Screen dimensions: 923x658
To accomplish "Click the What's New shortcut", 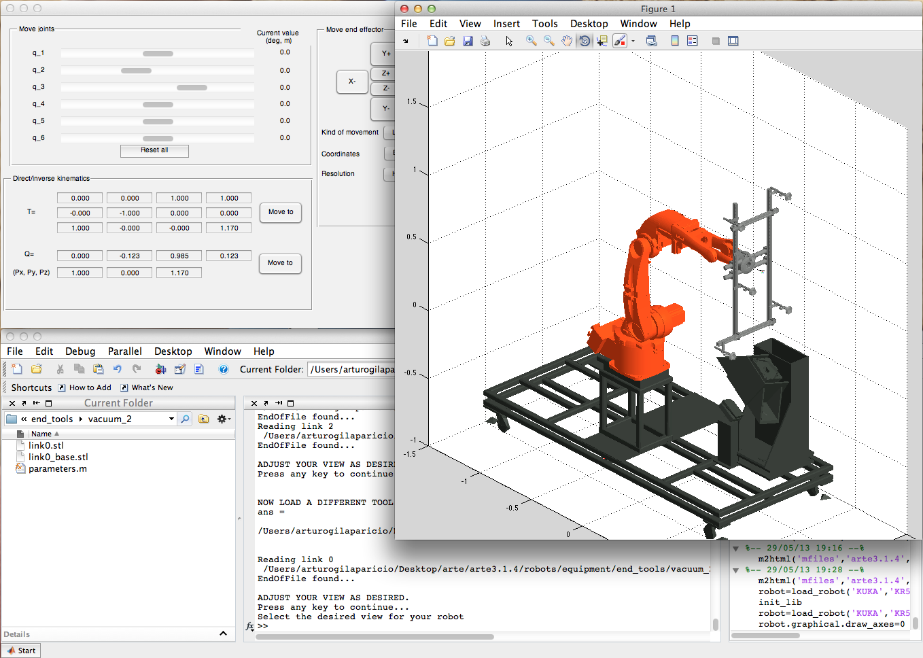I will (x=147, y=387).
